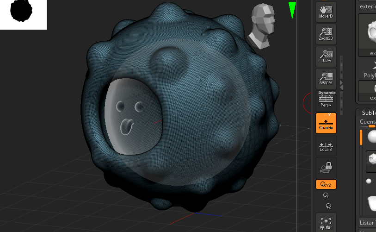Open the exterior tool large thumbnail
The height and width of the screenshot is (232, 376).
[x=367, y=35]
